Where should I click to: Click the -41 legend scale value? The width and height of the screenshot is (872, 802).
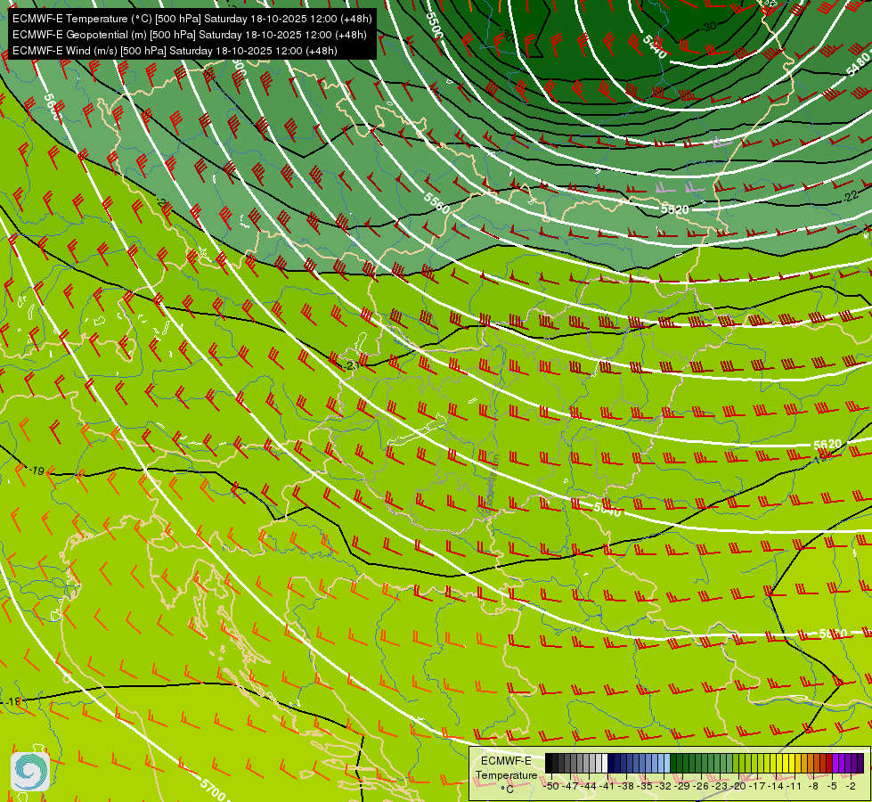click(x=607, y=786)
